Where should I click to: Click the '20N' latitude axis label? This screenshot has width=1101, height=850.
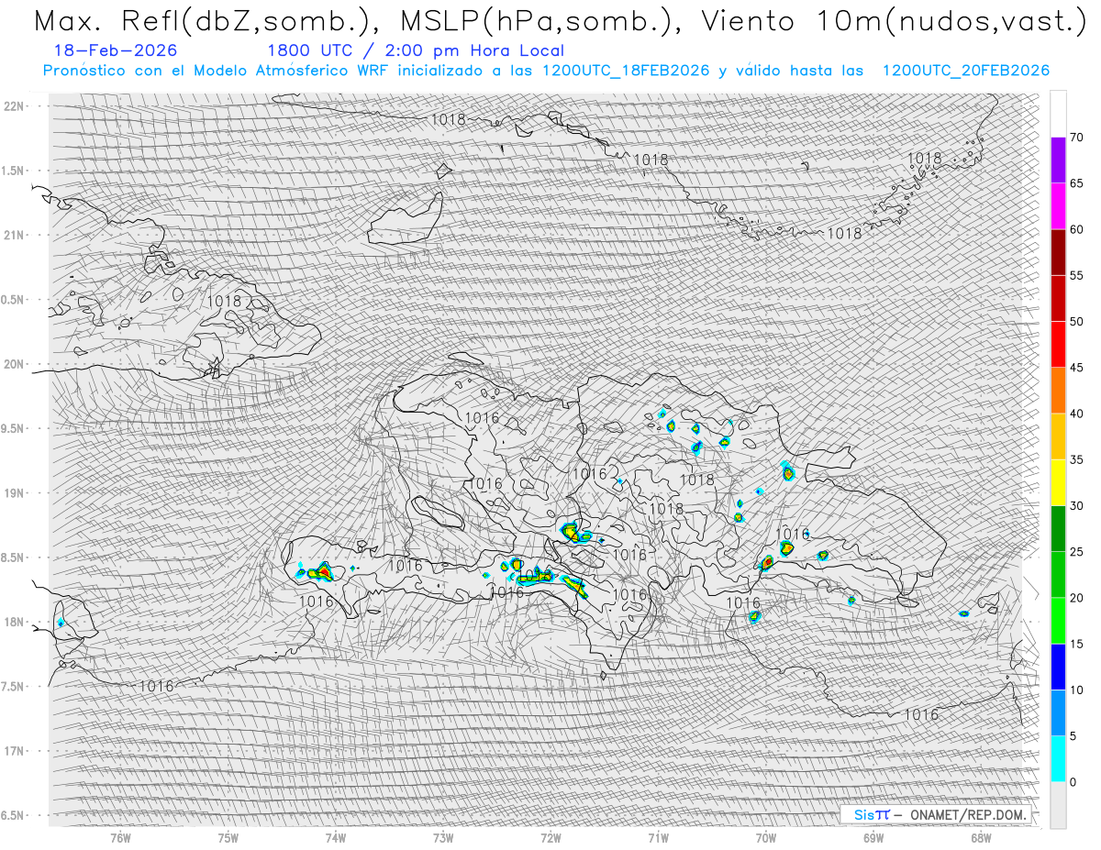tap(16, 364)
